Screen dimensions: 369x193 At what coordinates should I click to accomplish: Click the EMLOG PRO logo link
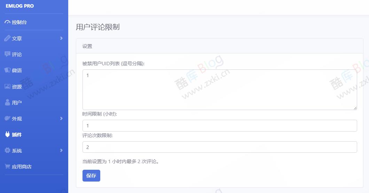(x=20, y=6)
